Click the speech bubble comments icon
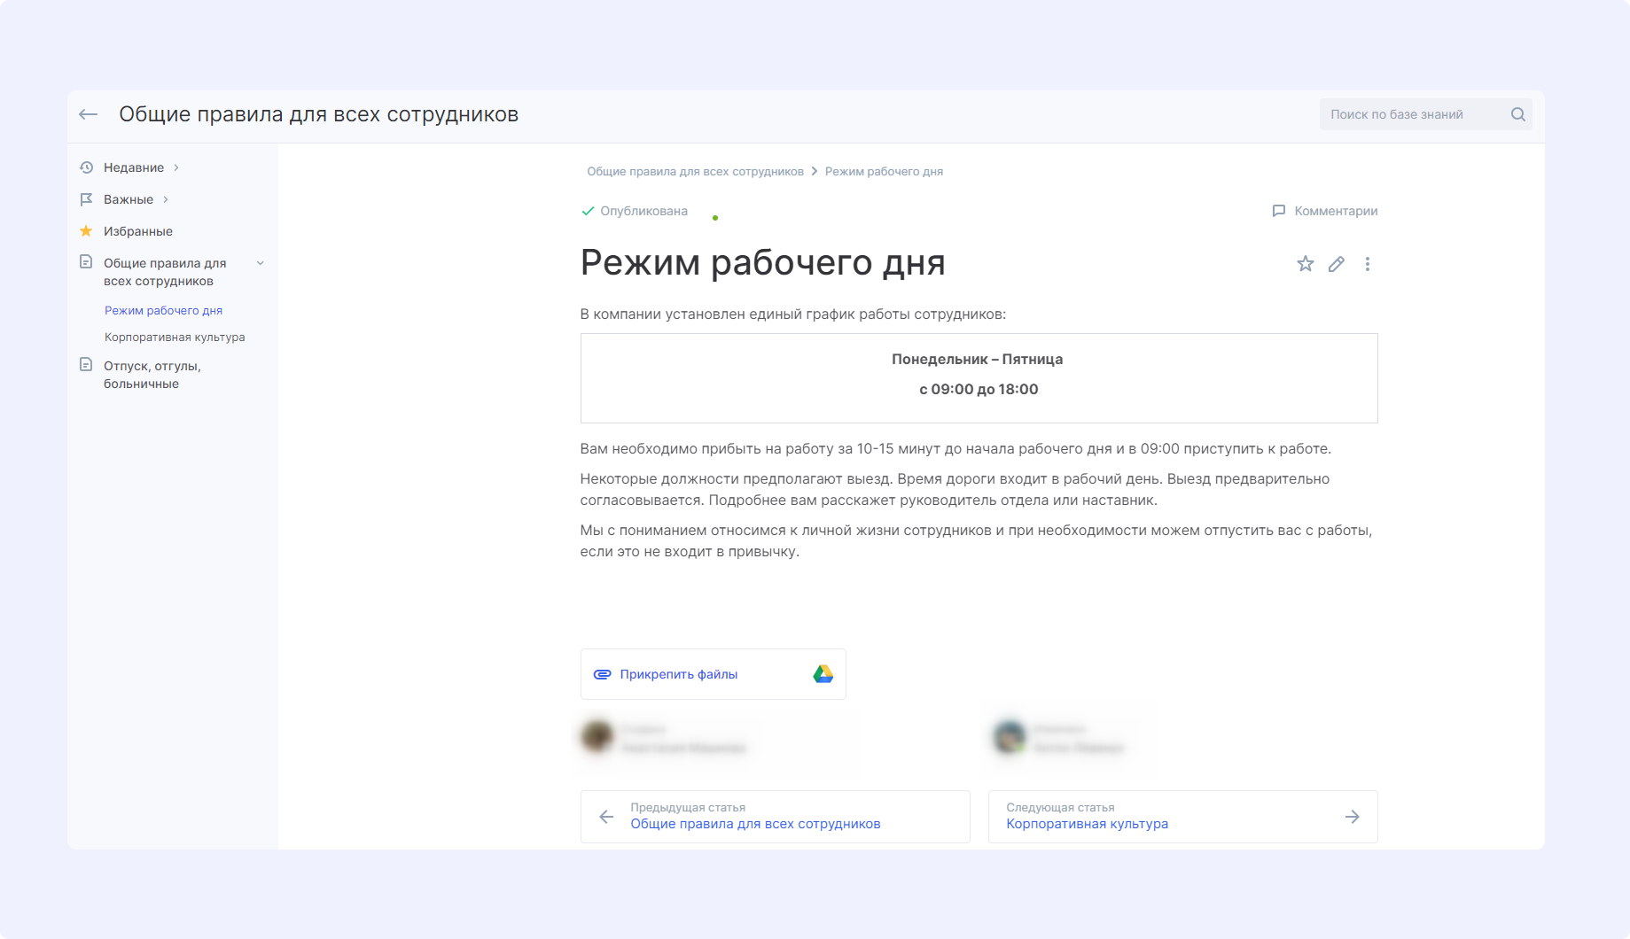The image size is (1630, 939). (x=1278, y=211)
